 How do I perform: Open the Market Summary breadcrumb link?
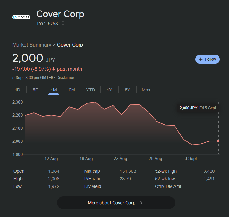(x=32, y=45)
